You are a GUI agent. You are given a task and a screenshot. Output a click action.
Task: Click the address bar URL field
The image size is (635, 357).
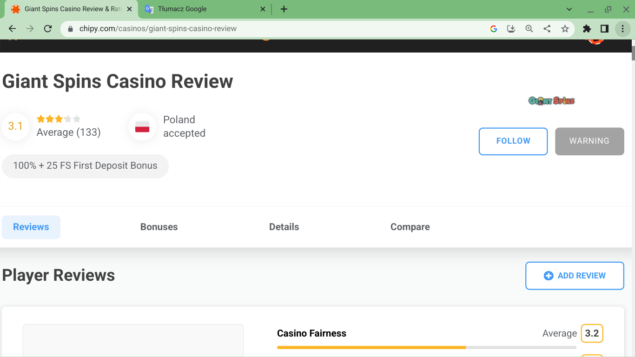coord(279,29)
